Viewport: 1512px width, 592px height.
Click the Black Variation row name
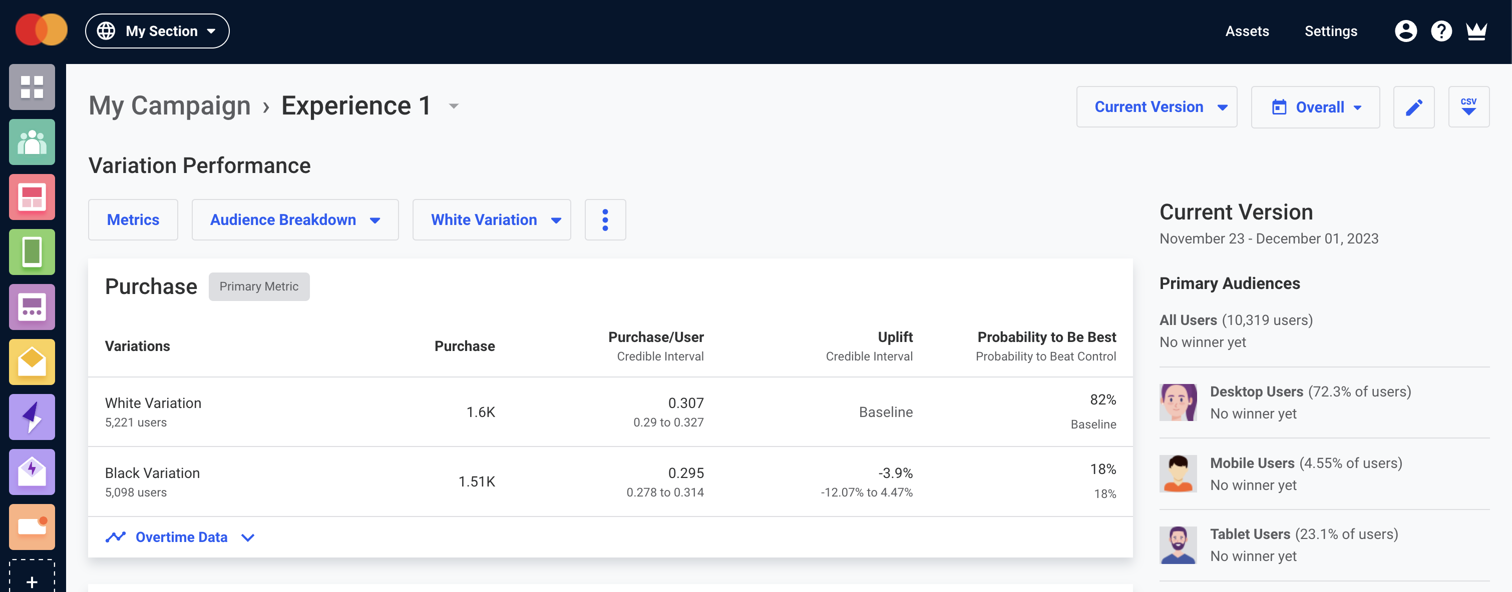[x=153, y=473]
